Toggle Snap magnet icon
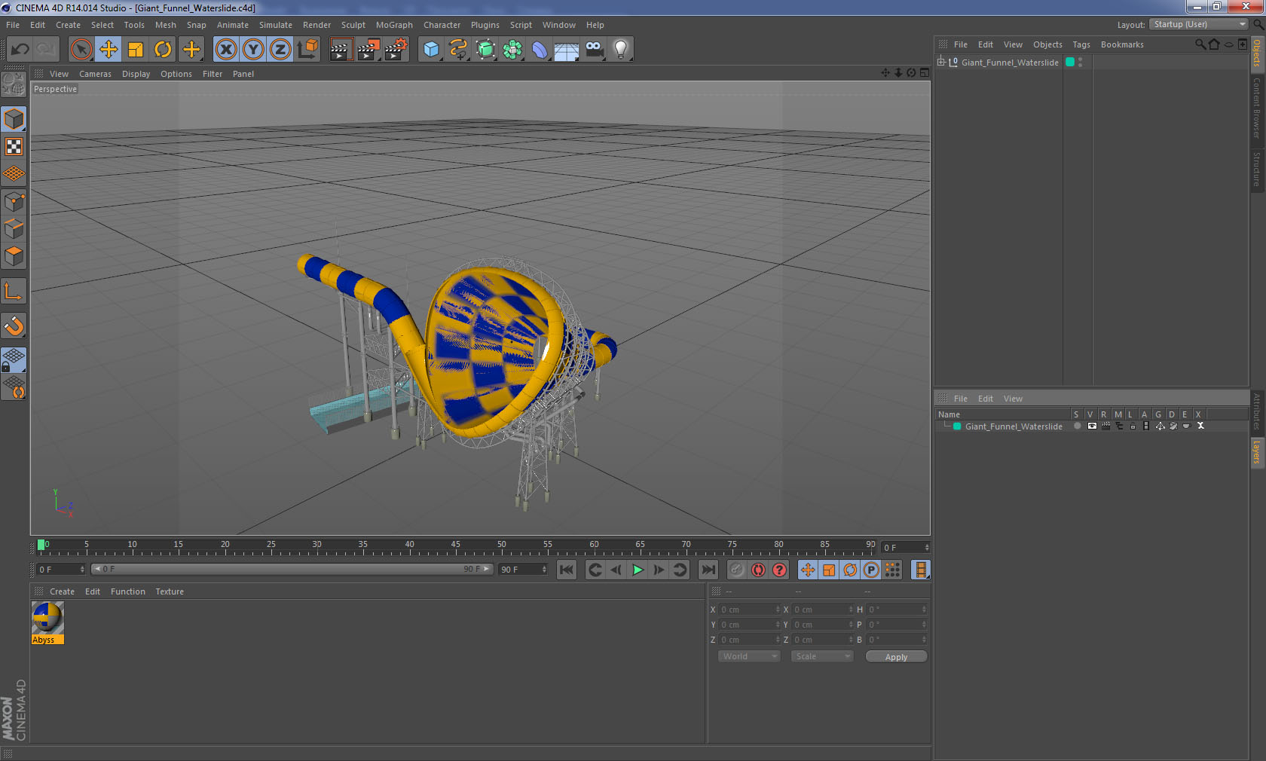Screen dimensions: 1266x761 (x=14, y=325)
